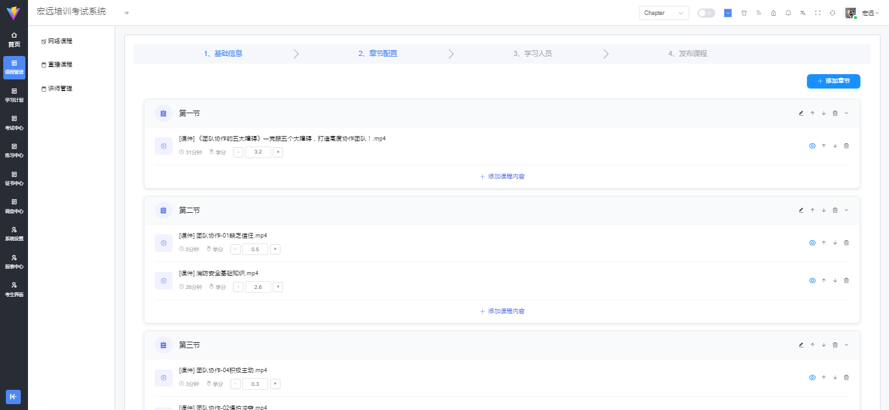Click the 0.5 credit input field

(255, 249)
